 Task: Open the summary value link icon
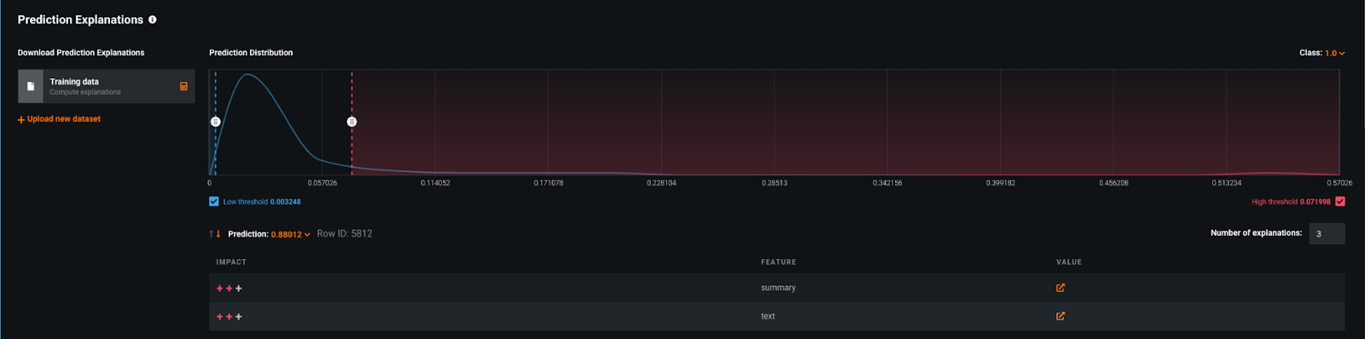tap(1060, 288)
